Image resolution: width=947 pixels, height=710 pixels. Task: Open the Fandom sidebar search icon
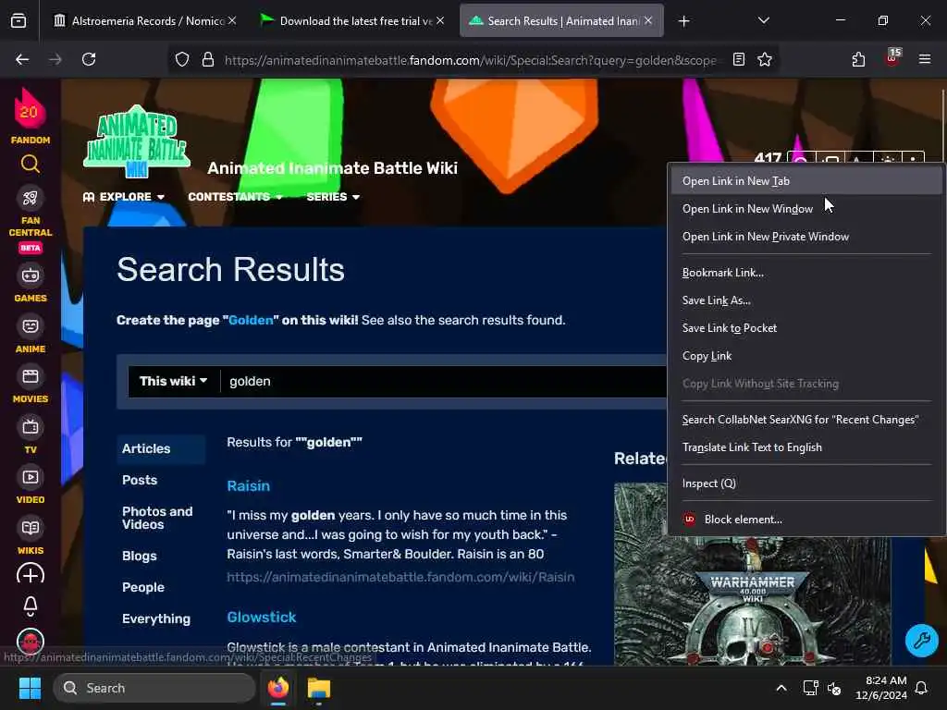pyautogui.click(x=31, y=164)
